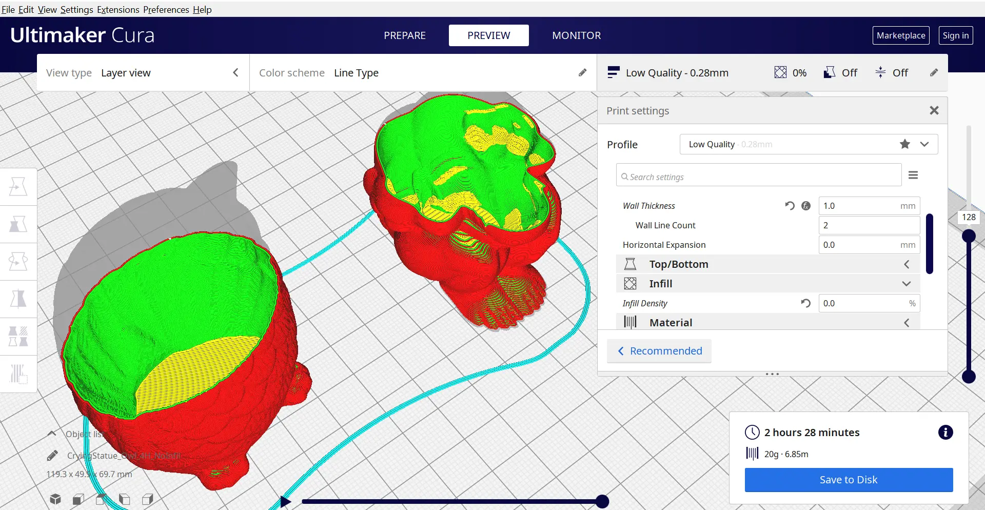Switch to the PREPARE stage tab
The image size is (985, 510).
point(405,35)
